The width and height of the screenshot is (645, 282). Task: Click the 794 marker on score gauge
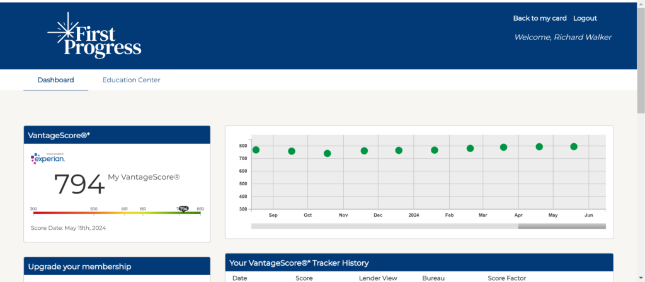(184, 209)
